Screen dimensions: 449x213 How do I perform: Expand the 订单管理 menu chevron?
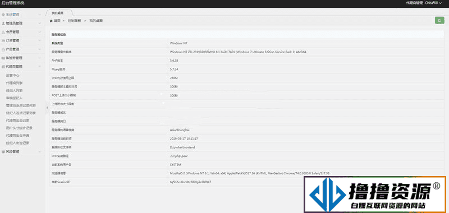pyautogui.click(x=40, y=40)
